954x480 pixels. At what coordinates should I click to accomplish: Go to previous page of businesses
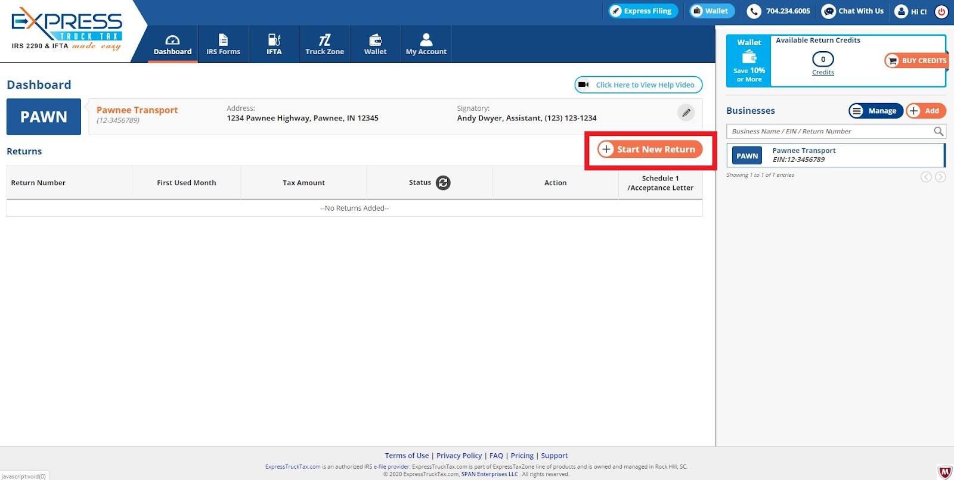pos(926,177)
